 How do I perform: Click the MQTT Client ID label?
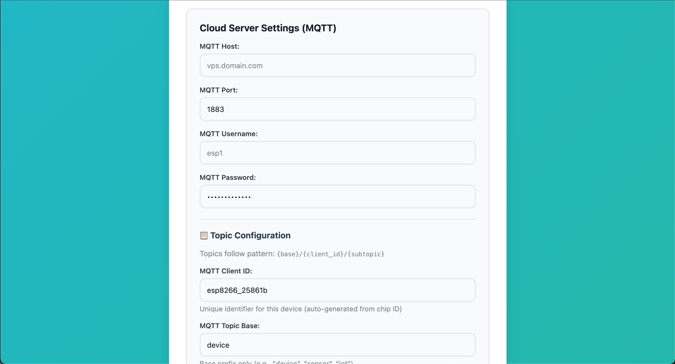tap(226, 271)
